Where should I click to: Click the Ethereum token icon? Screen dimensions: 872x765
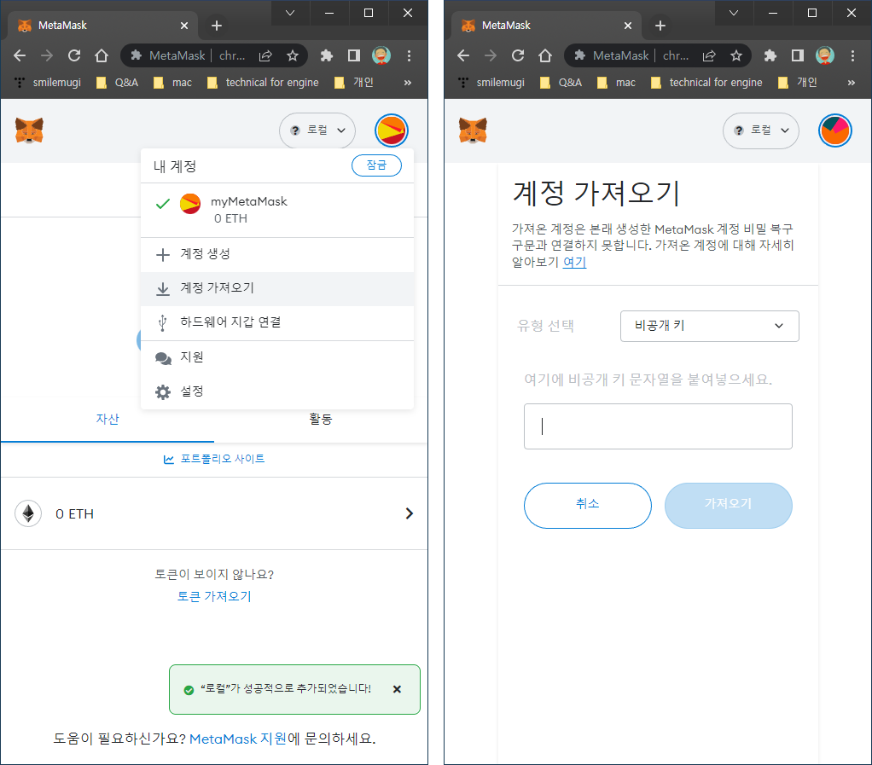pyautogui.click(x=28, y=513)
